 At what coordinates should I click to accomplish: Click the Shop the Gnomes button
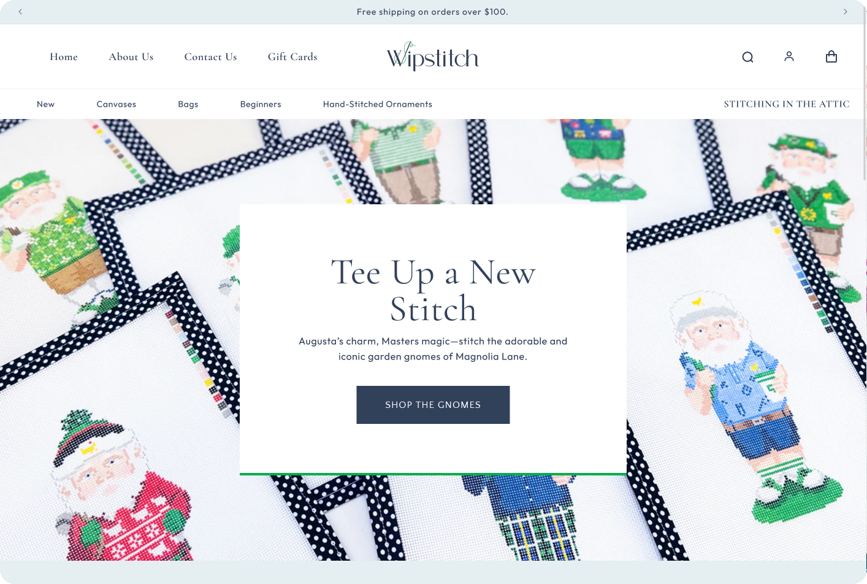click(433, 405)
